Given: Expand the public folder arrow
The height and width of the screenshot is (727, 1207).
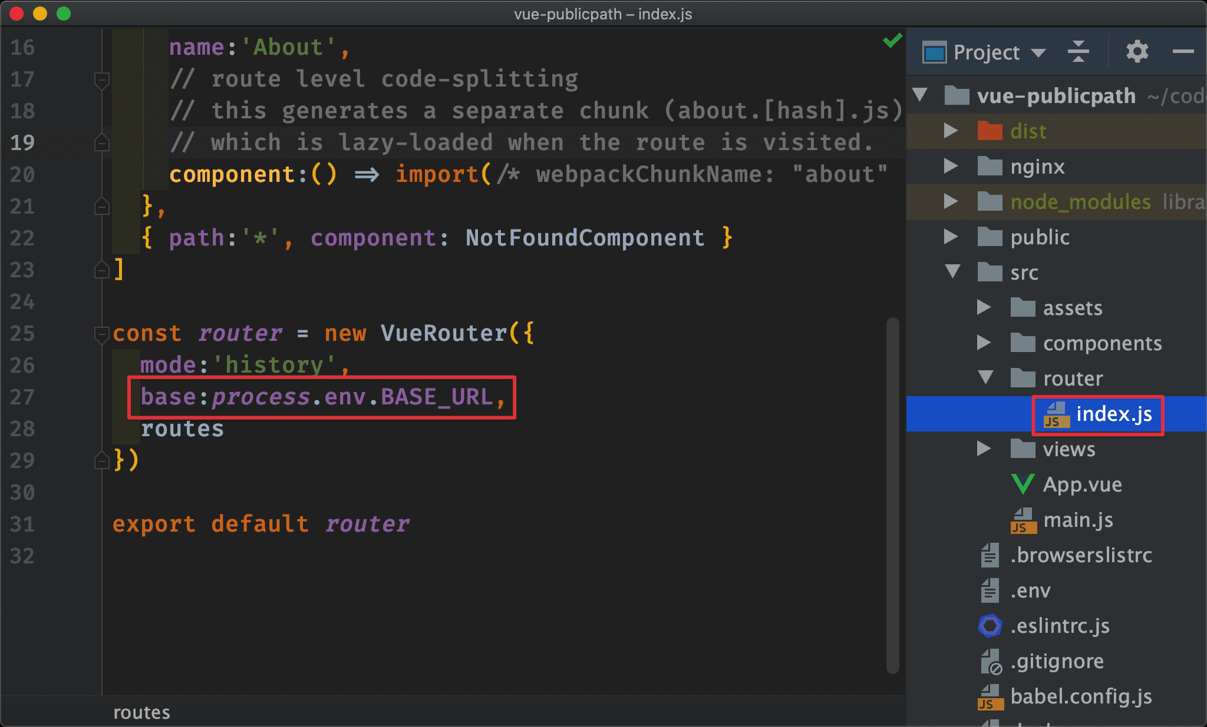Looking at the screenshot, I should coord(951,237).
